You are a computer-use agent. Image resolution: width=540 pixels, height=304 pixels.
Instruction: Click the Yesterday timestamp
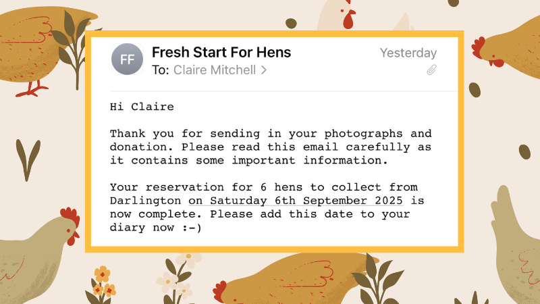[x=408, y=53]
